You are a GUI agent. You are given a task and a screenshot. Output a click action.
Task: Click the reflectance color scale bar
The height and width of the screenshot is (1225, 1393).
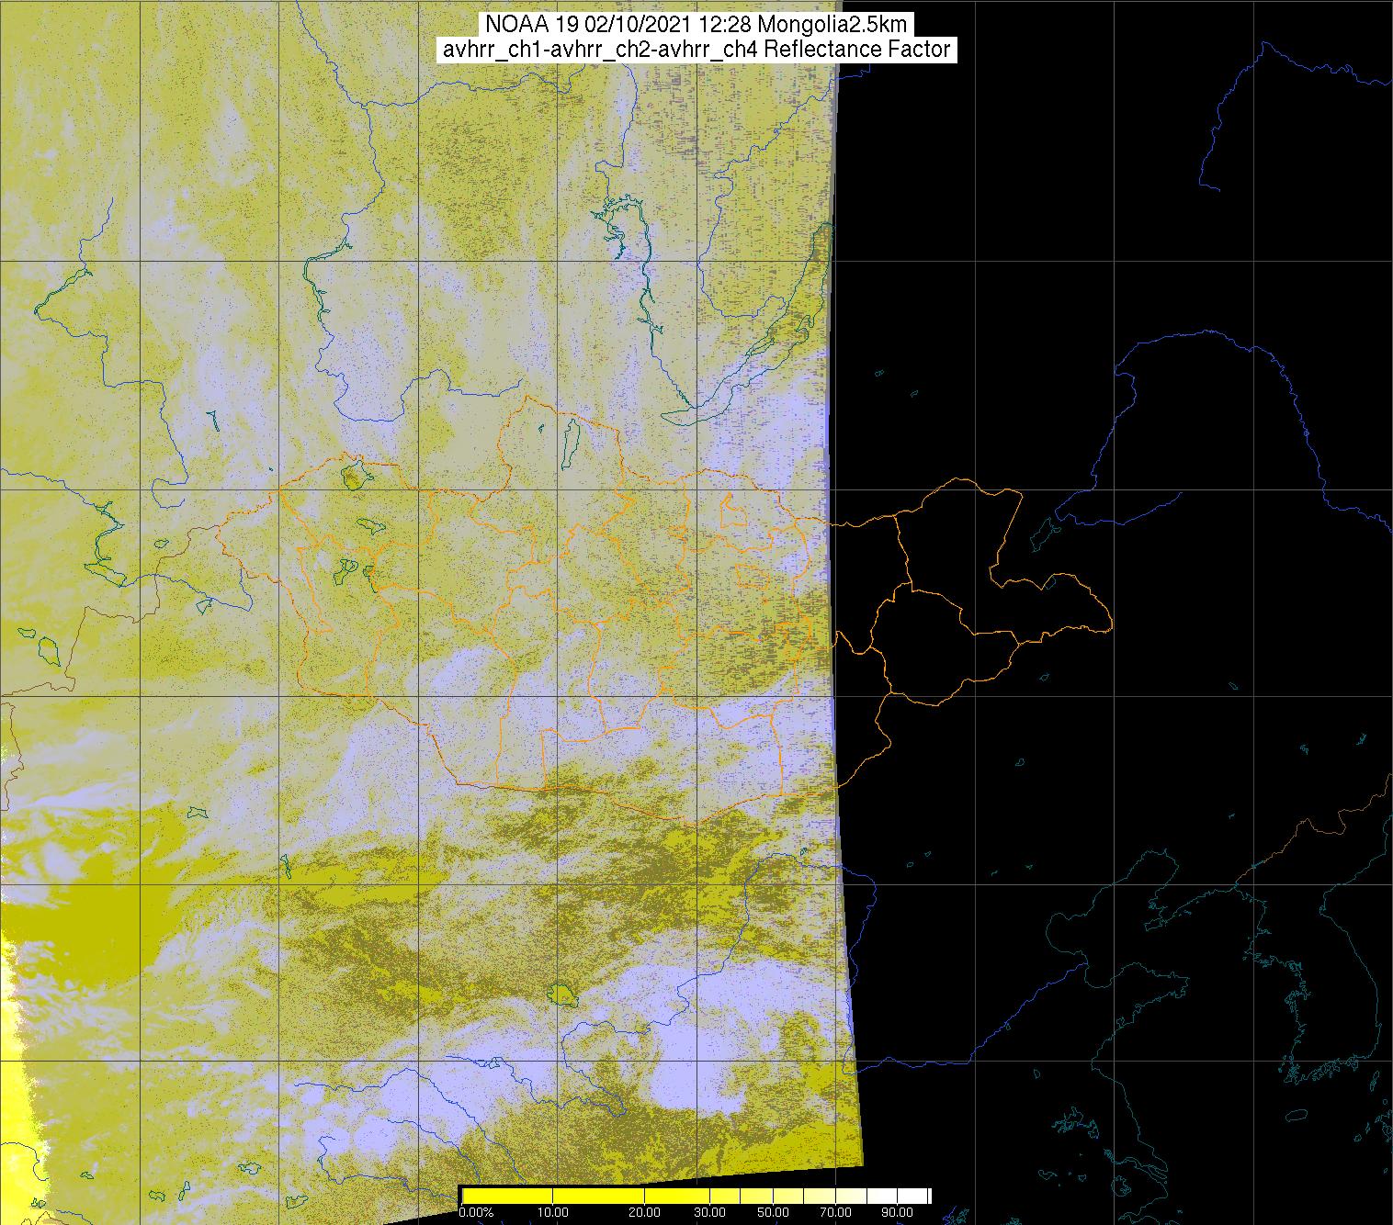(696, 1196)
